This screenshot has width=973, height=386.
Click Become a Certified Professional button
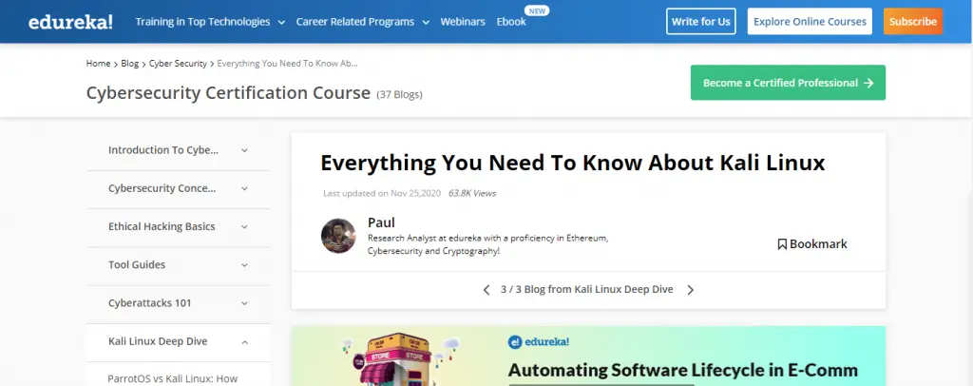click(788, 83)
